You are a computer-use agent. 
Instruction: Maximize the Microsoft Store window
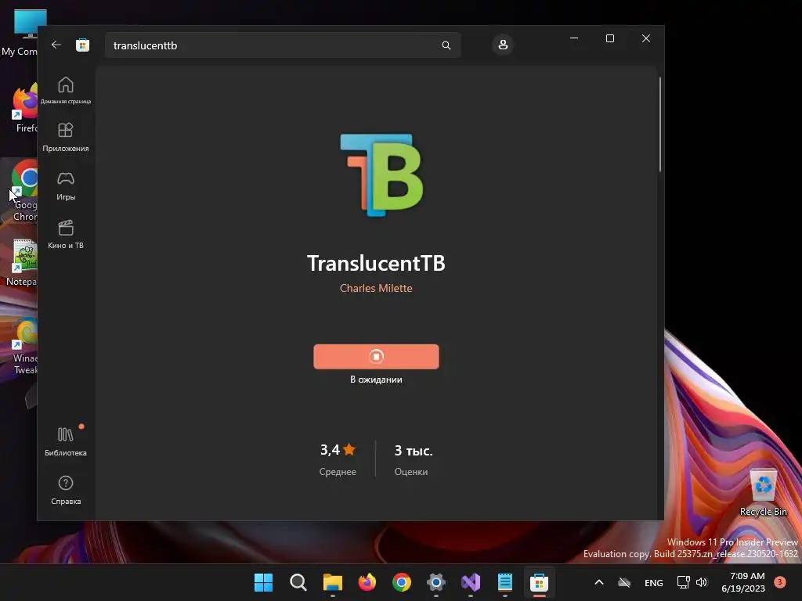609,38
